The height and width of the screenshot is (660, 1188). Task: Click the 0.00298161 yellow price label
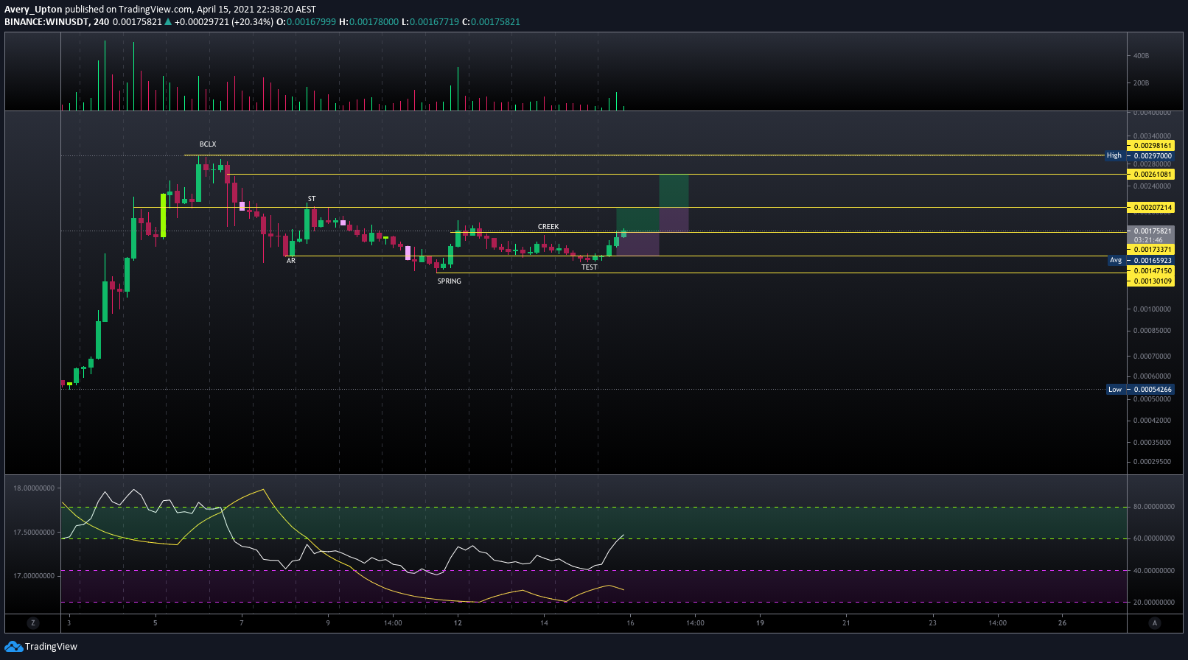point(1151,146)
